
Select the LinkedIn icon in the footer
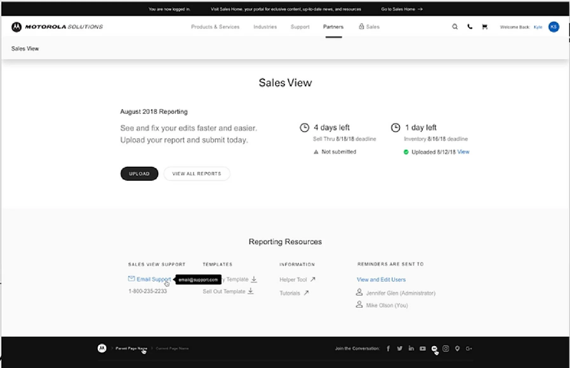[411, 348]
